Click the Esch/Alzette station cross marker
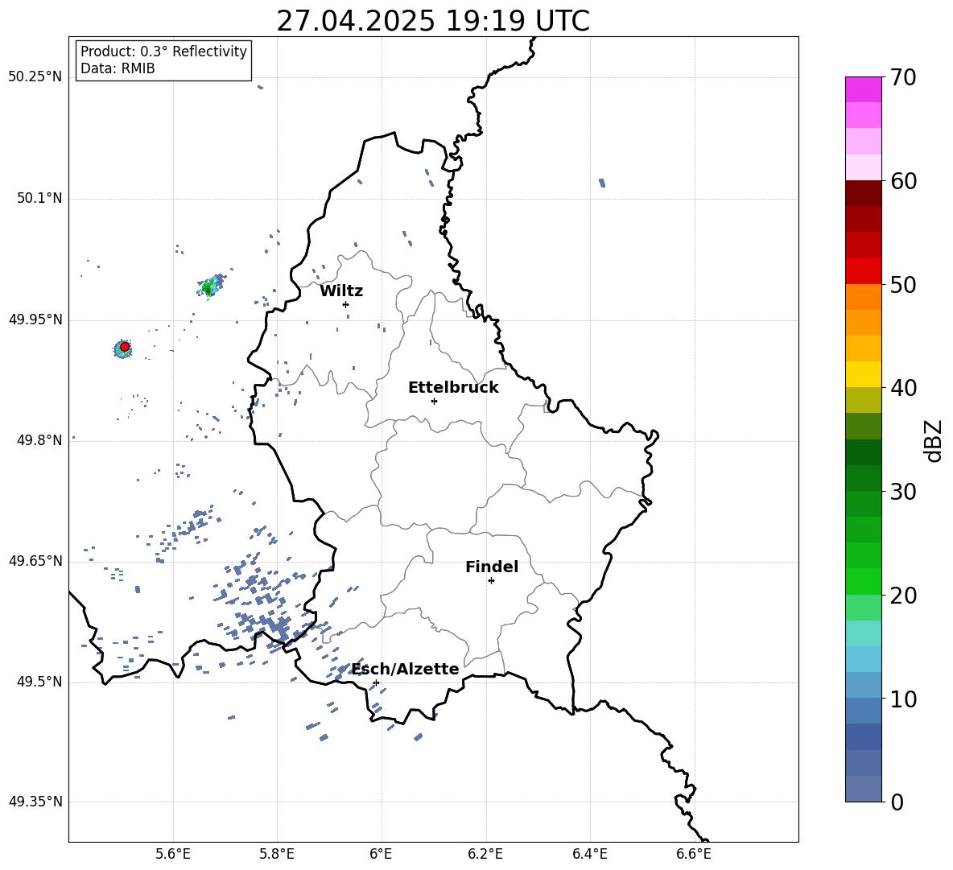 [x=376, y=682]
